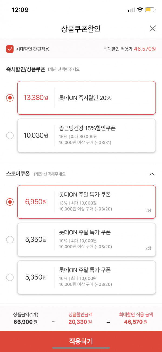This screenshot has width=162, height=352.
Task: Tap the 12:09 clock in status bar
Action: pyautogui.click(x=20, y=10)
